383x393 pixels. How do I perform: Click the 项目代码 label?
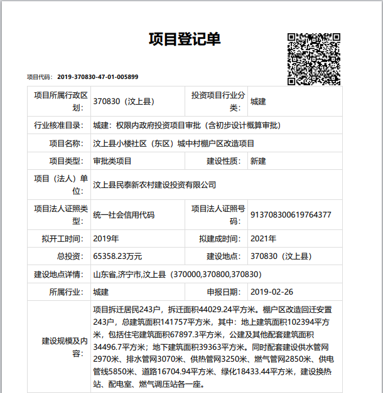[39, 77]
